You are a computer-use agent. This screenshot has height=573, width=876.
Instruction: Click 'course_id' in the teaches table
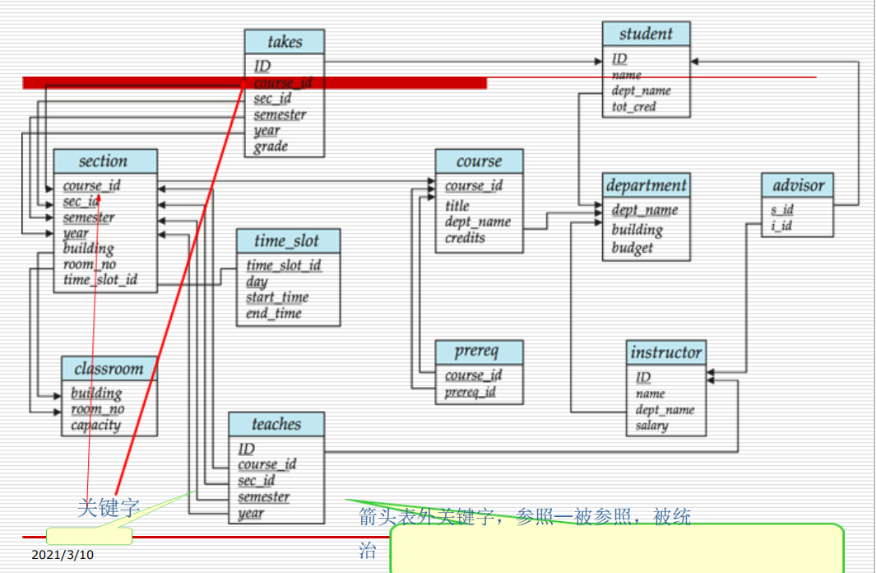[x=267, y=464]
